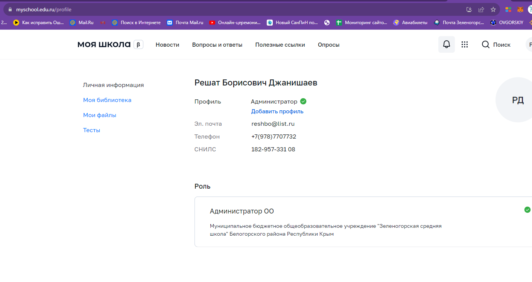Open the Новости menu item
Image resolution: width=532 pixels, height=282 pixels.
tap(167, 45)
